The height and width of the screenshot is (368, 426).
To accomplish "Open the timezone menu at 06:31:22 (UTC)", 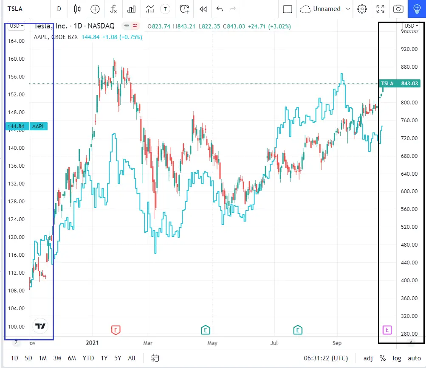I will (326, 358).
